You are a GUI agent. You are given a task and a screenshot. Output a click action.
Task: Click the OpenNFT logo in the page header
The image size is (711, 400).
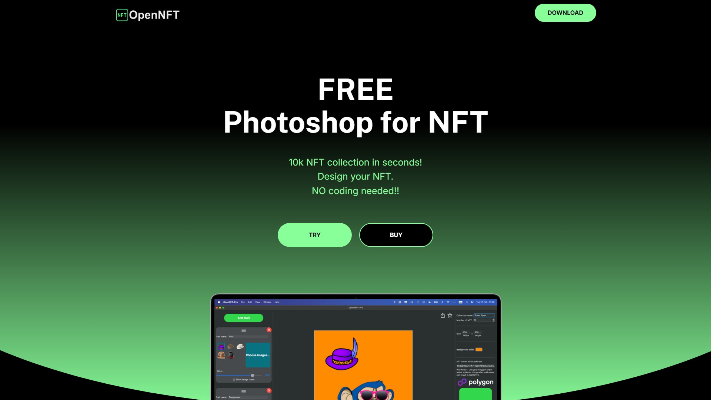[147, 15]
